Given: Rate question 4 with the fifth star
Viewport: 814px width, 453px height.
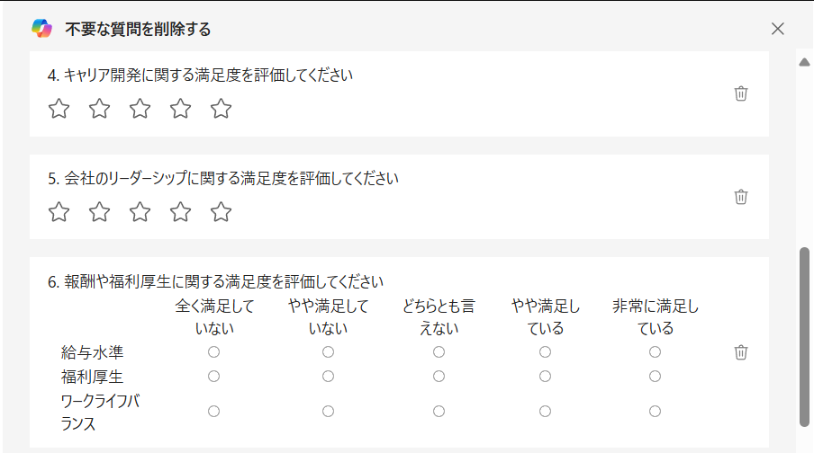Looking at the screenshot, I should click(222, 109).
